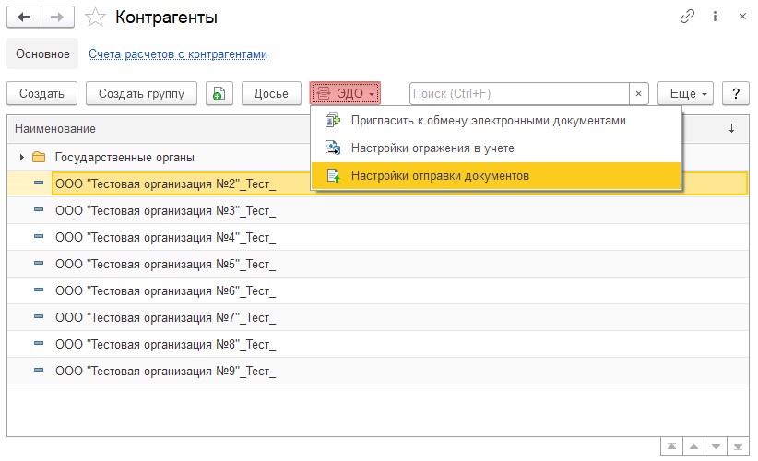The width and height of the screenshot is (758, 461).
Task: Select Настройки отправки документов menu item
Action: [440, 175]
